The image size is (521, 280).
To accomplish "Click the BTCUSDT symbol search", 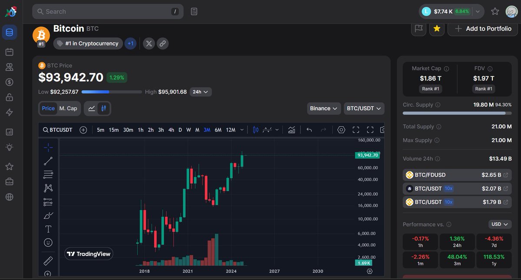I will pos(58,130).
